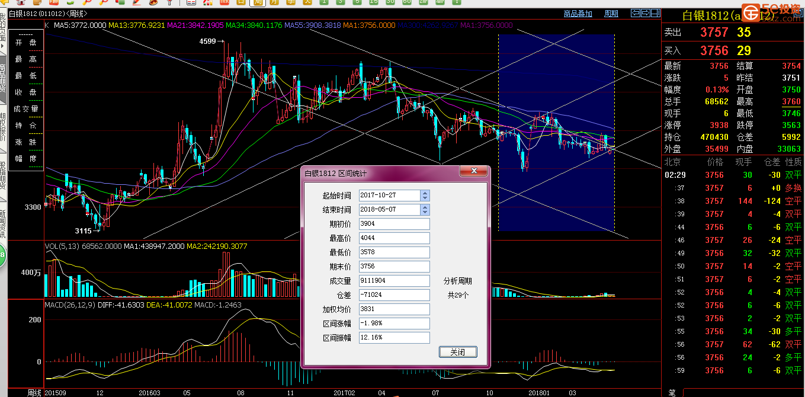The height and width of the screenshot is (397, 805).
Task: Select the 期末价 field in the dialog
Action: click(x=394, y=266)
